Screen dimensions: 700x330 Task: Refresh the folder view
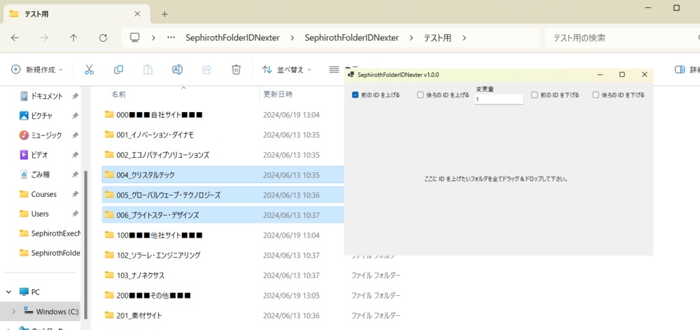click(103, 38)
